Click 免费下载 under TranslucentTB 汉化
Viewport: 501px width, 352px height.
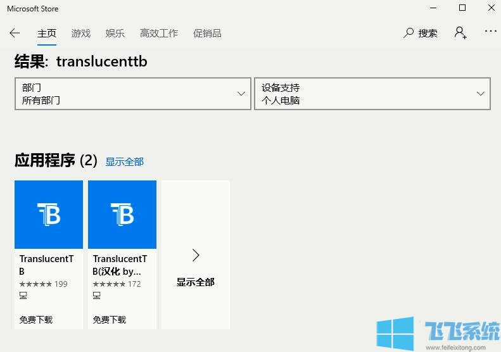(110, 320)
